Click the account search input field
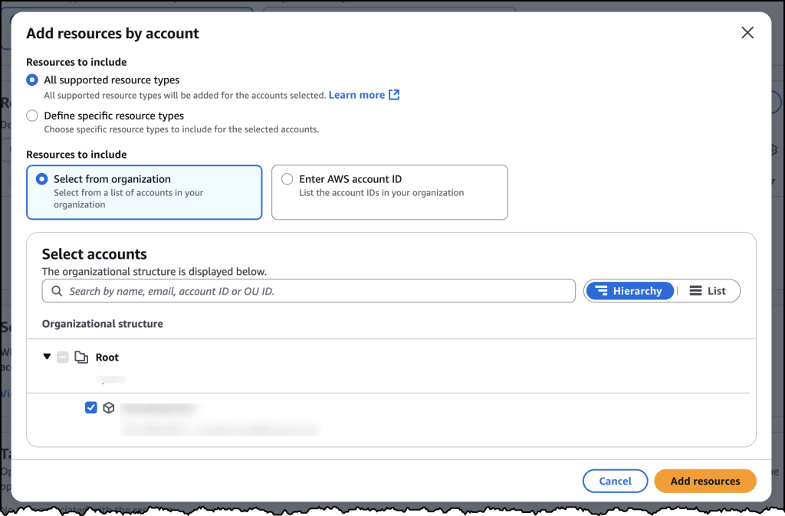 pos(307,291)
